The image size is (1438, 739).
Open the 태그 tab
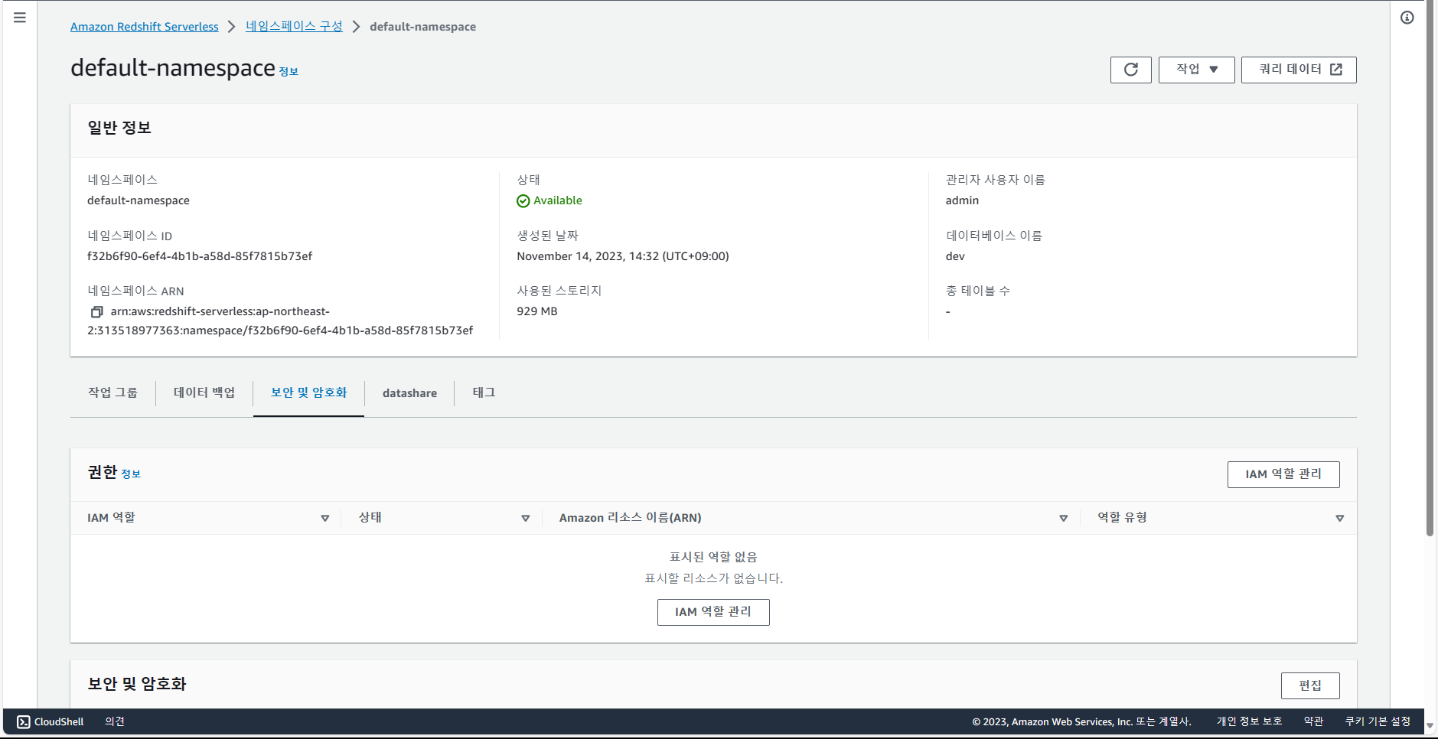point(484,392)
